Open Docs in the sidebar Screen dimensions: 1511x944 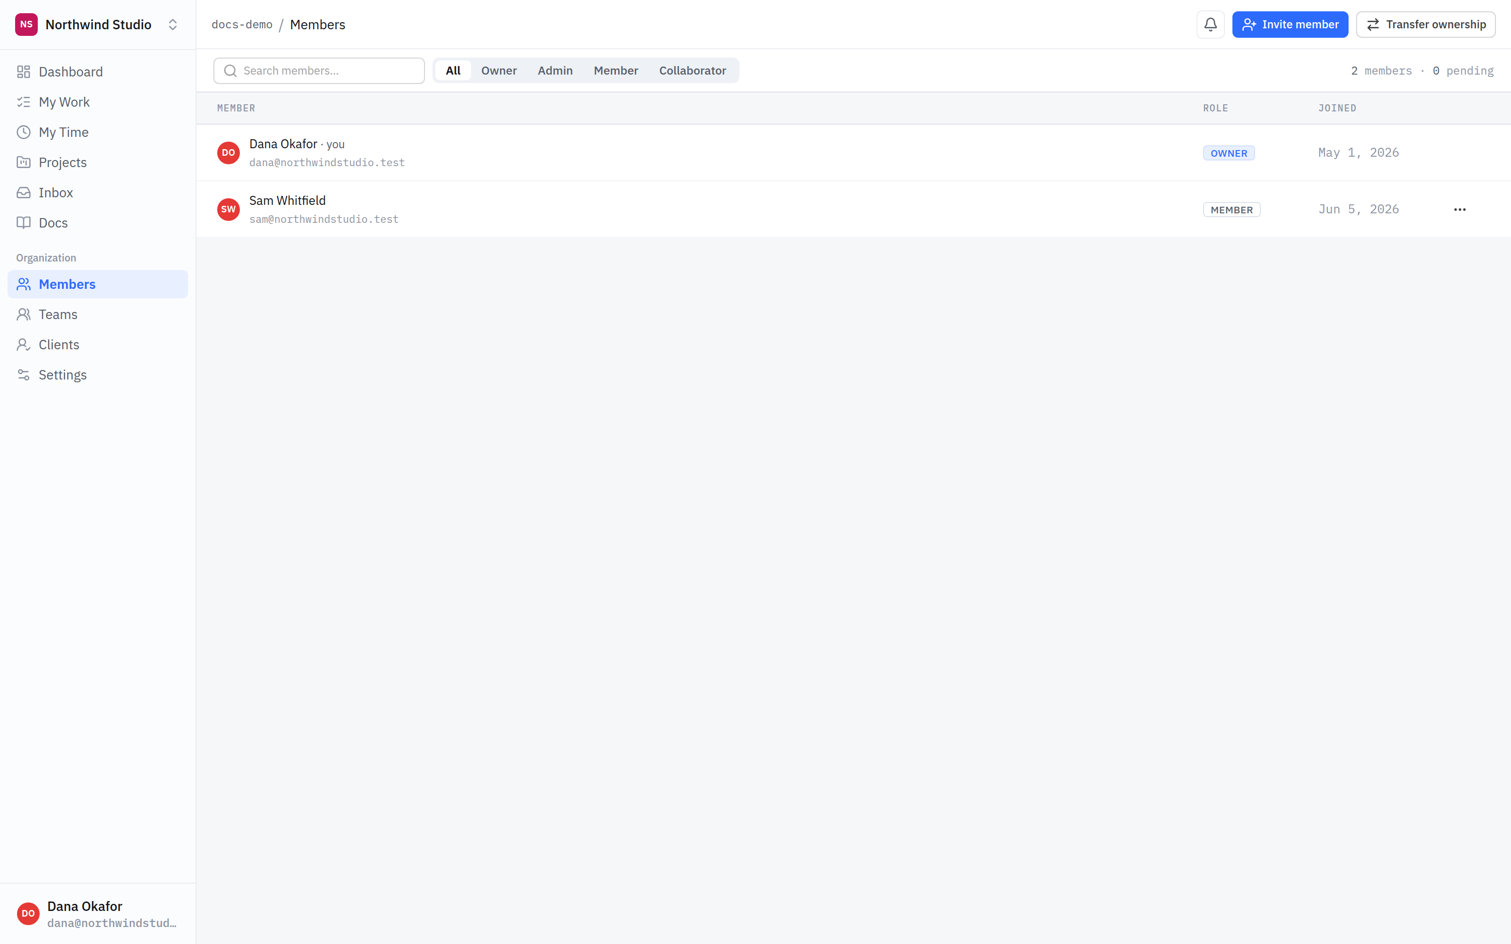(x=97, y=223)
